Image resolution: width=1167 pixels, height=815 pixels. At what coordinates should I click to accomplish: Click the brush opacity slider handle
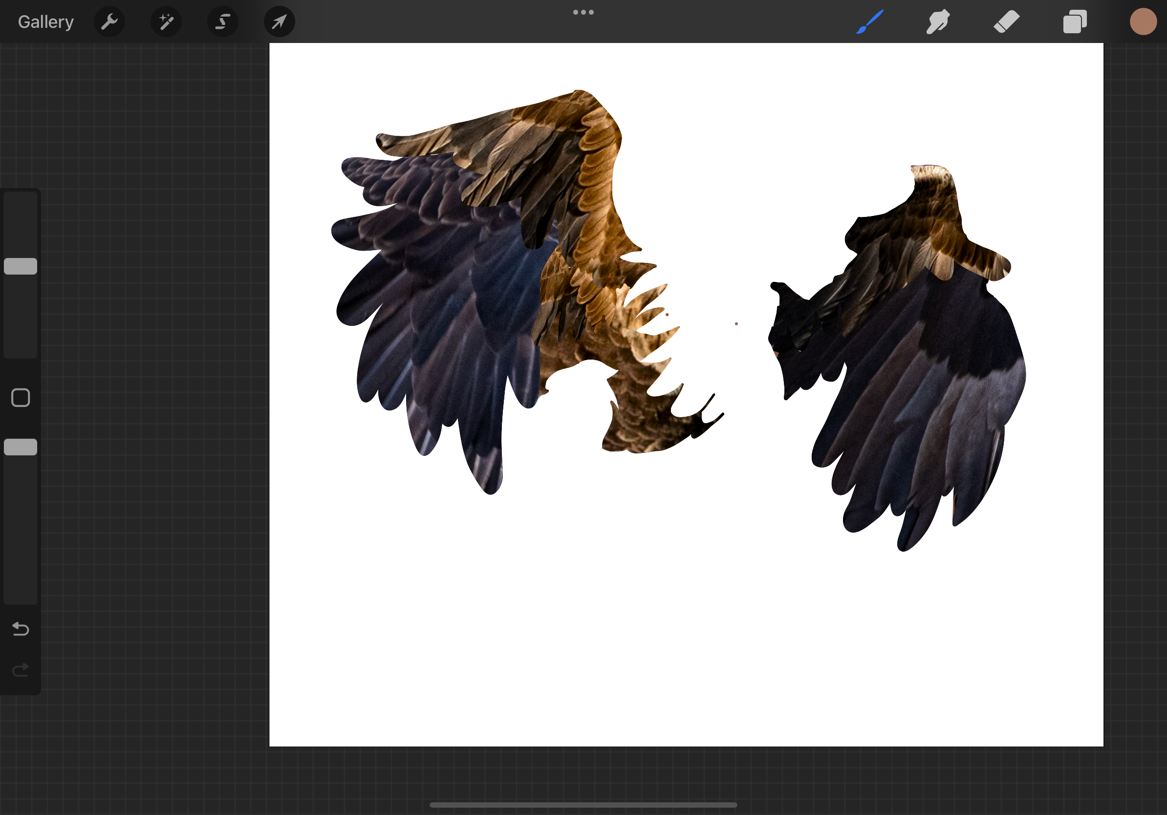21,447
